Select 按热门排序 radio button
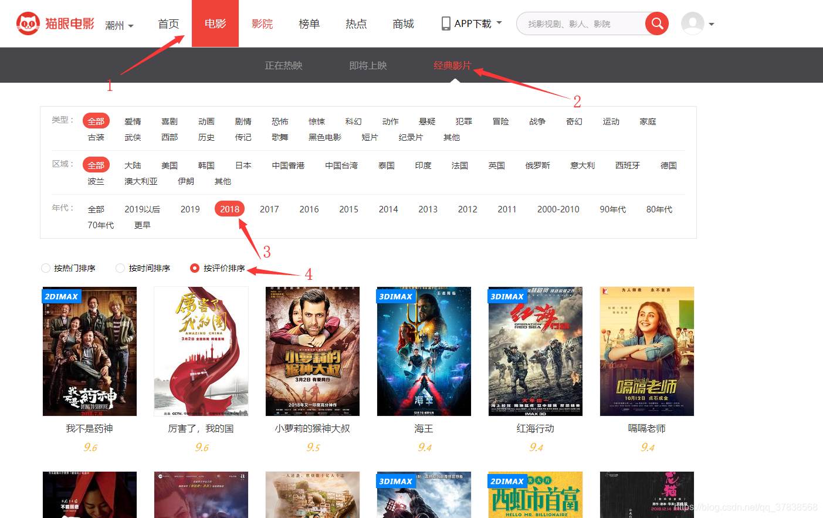The height and width of the screenshot is (518, 823). [46, 268]
